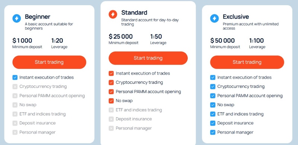Click the $1 000 minimum deposit amount
The height and width of the screenshot is (145, 298).
tap(22, 40)
